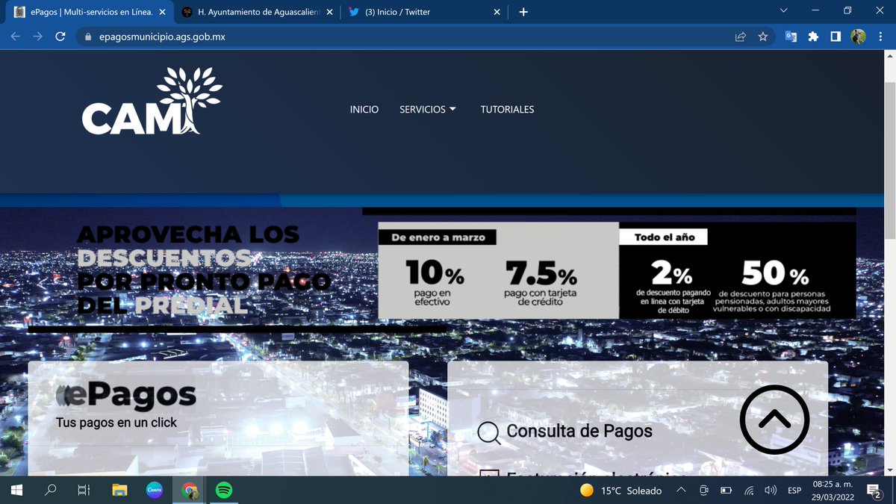Show hidden system tray icons
The width and height of the screenshot is (896, 504).
tap(681, 491)
